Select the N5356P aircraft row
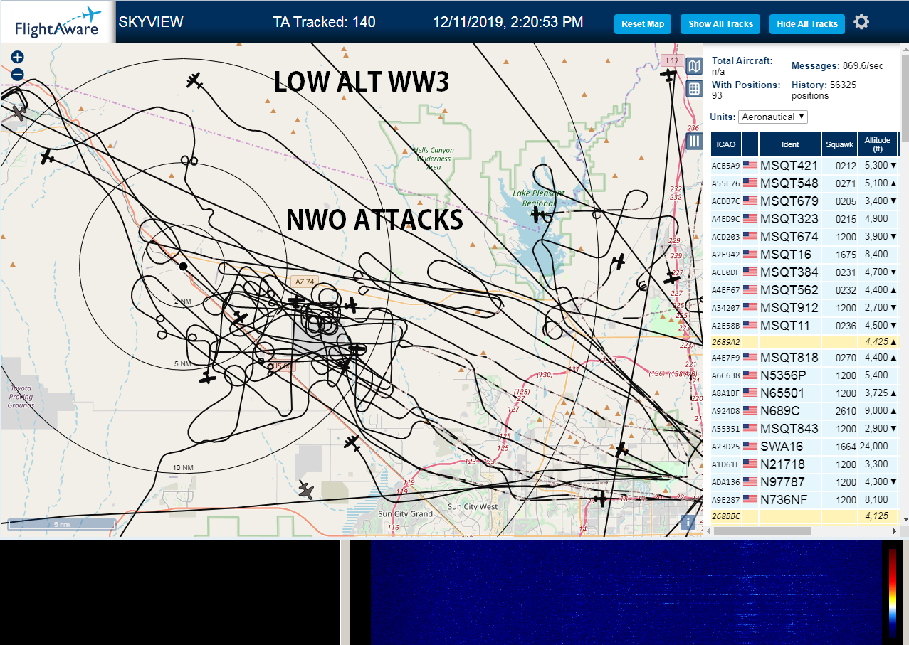This screenshot has height=645, width=909. (805, 375)
